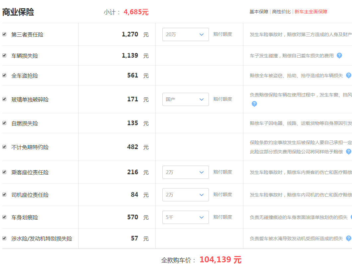Click total price 104,139 元
Viewport: 352px width, 264px height.
click(220, 260)
